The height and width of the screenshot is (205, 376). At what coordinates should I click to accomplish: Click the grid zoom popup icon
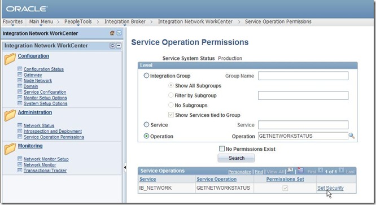(x=290, y=171)
